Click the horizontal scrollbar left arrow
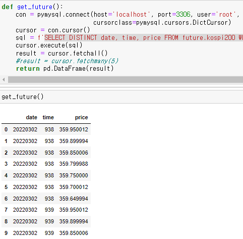 [4, 79]
